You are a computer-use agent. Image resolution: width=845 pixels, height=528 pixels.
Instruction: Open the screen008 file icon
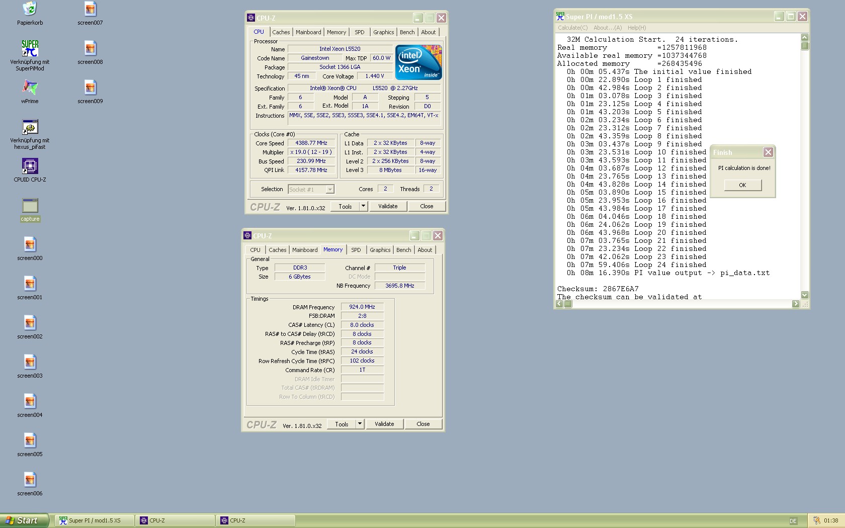click(90, 48)
